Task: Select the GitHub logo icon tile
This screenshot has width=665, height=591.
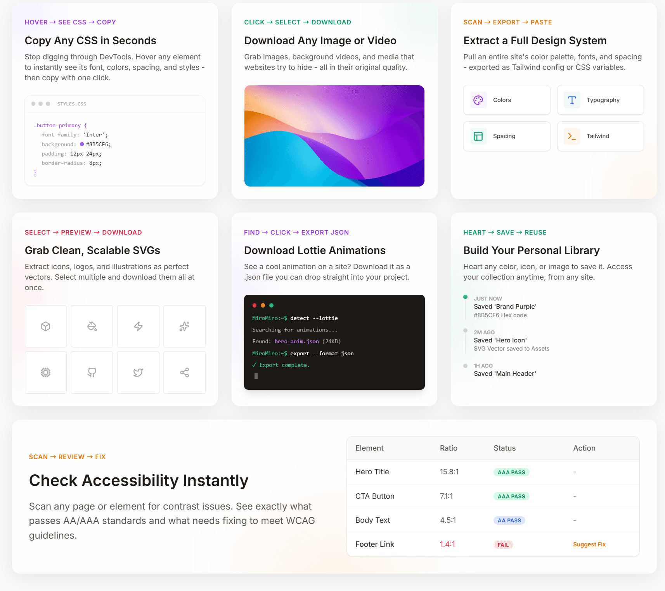Action: (x=92, y=373)
